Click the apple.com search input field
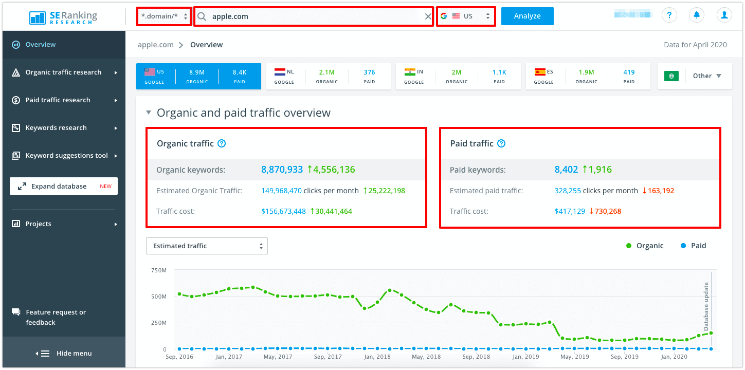The width and height of the screenshot is (745, 370). [315, 16]
